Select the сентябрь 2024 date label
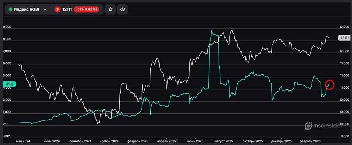Viewport: 352px width, 145px height. point(80,141)
